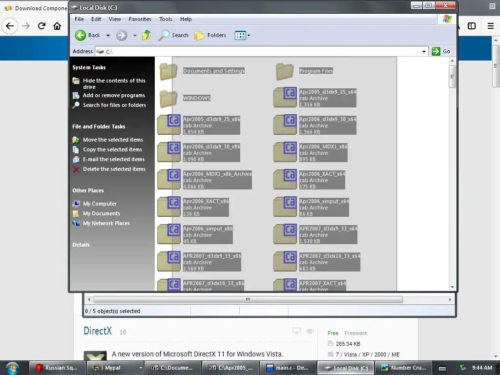Screen dimensions: 500x375
Task: Select Apr2006_XACT_x64 cab archive icon
Action: pos(285,180)
